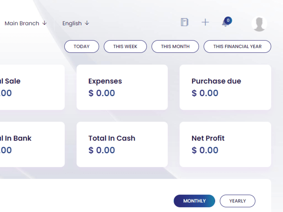Image resolution: width=283 pixels, height=212 pixels.
Task: Open the Purchase due card
Action: coord(225,87)
